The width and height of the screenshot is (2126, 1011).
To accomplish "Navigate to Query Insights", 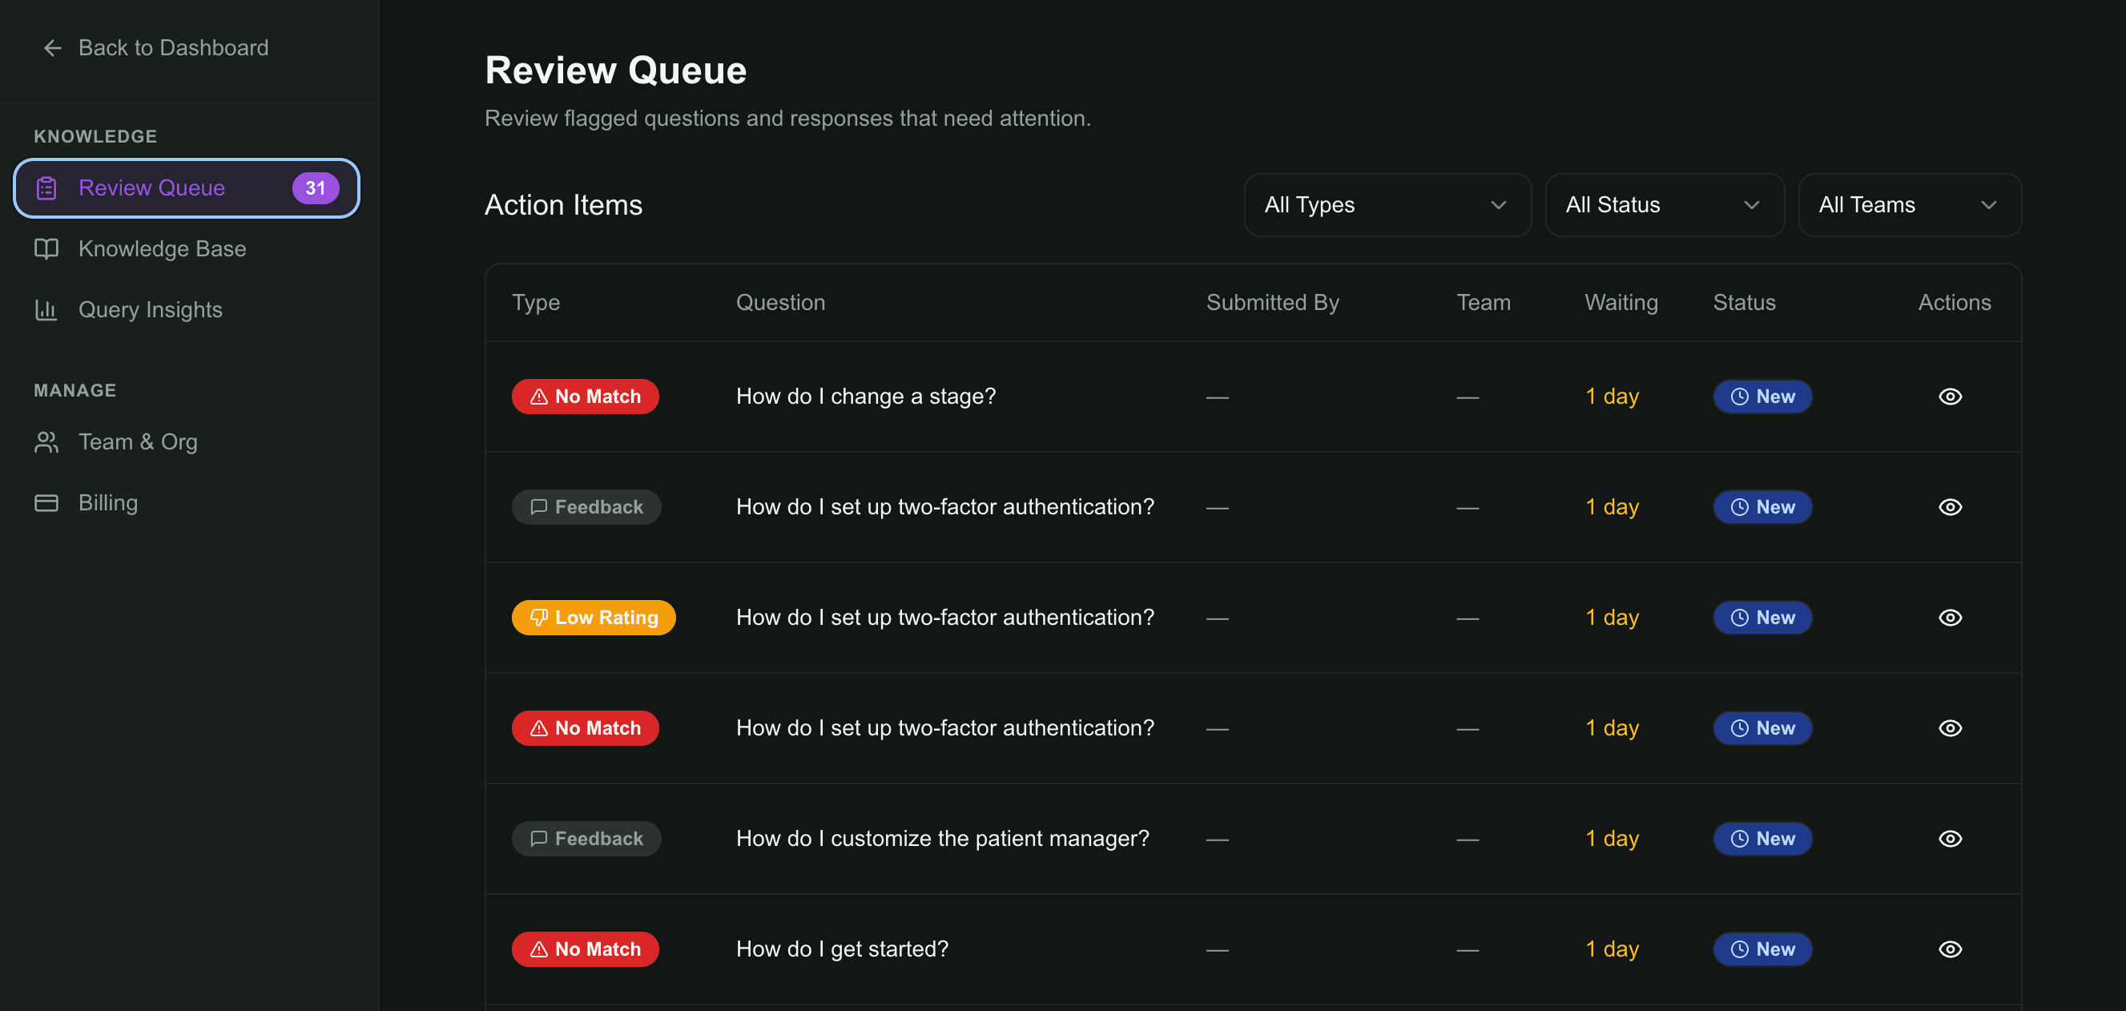I will (x=151, y=309).
